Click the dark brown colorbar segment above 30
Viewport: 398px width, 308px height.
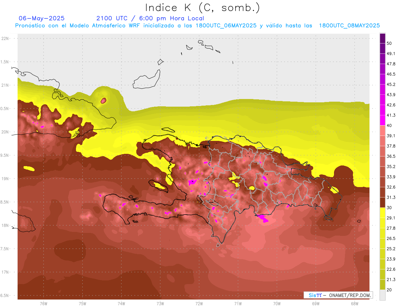point(382,202)
